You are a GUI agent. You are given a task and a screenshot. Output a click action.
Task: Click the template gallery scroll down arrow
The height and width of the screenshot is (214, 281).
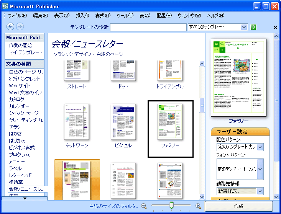pos(202,197)
